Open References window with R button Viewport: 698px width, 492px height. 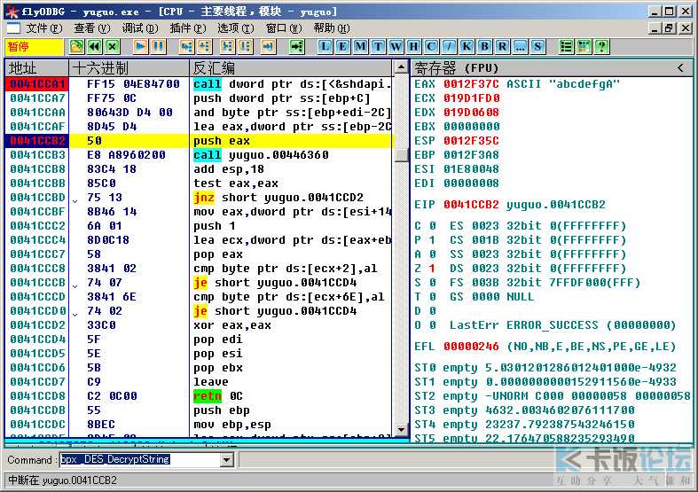(502, 46)
